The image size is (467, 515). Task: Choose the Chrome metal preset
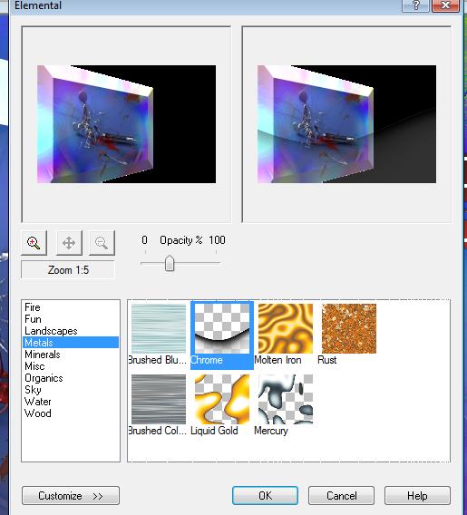222,329
